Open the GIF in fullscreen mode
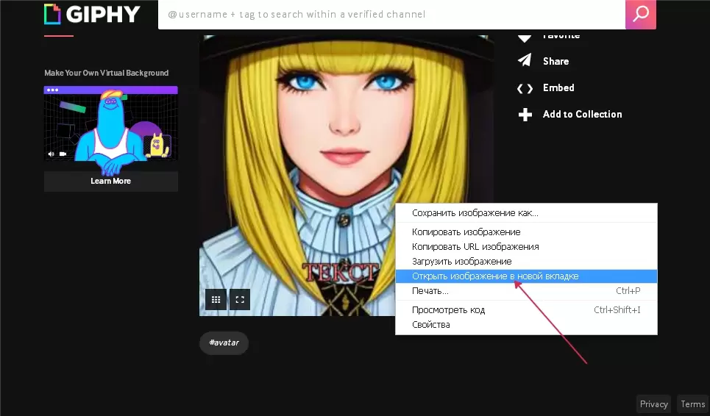Screen dimensions: 710x416 [240, 299]
